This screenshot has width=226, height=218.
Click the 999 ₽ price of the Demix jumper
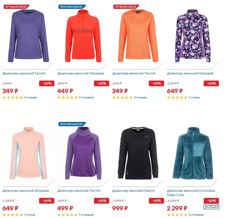click(120, 208)
